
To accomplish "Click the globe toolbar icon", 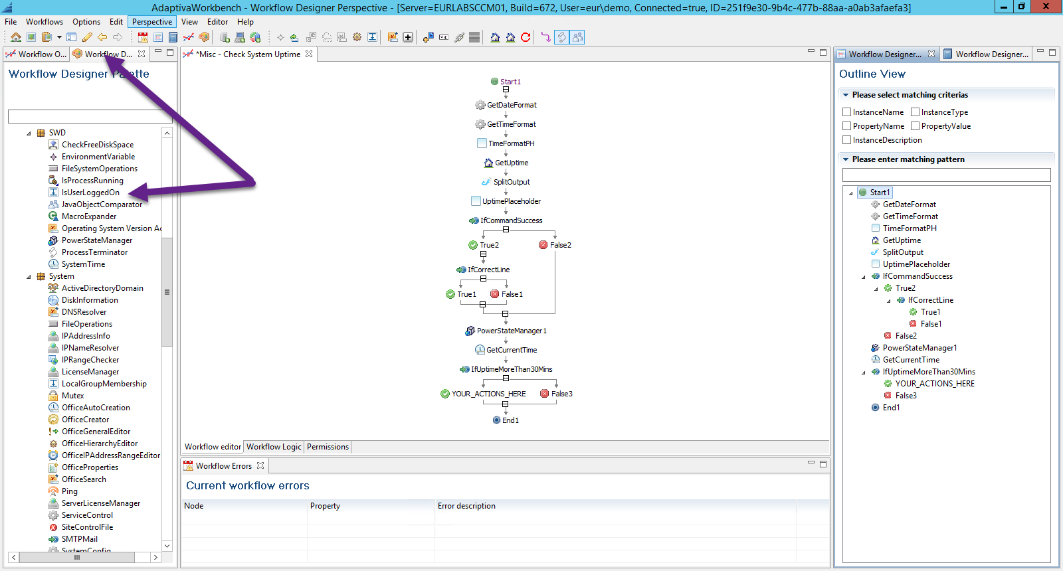I will tap(255, 37).
